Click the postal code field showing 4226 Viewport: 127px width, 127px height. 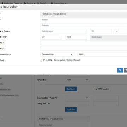(76, 37)
